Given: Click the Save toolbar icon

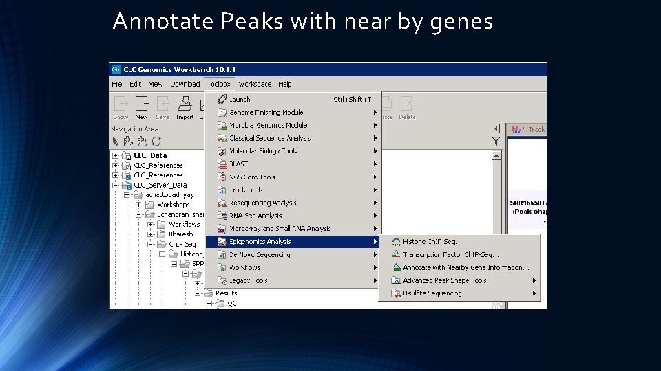Looking at the screenshot, I should (x=162, y=104).
